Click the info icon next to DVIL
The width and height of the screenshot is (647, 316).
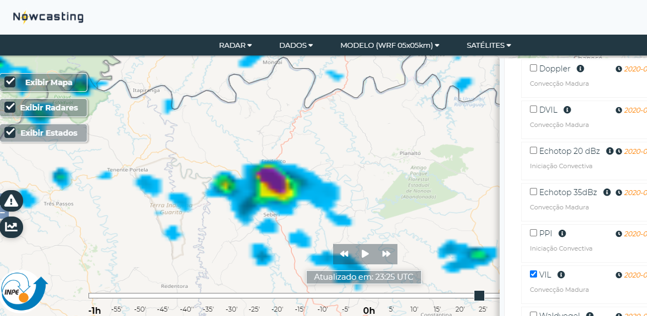pyautogui.click(x=567, y=110)
